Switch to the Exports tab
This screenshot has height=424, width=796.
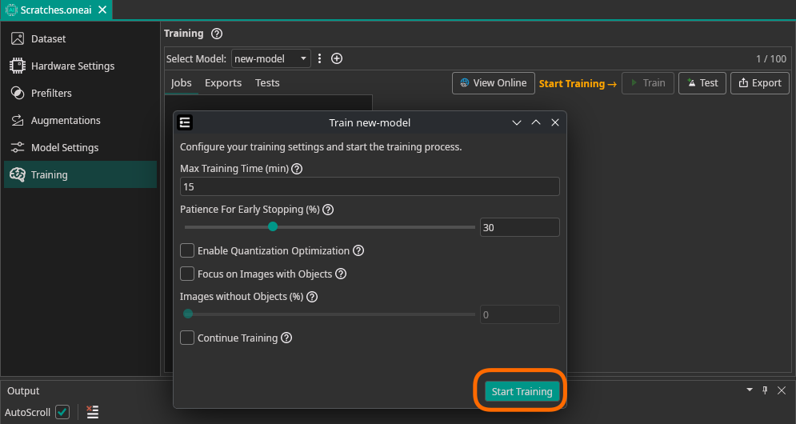tap(223, 83)
